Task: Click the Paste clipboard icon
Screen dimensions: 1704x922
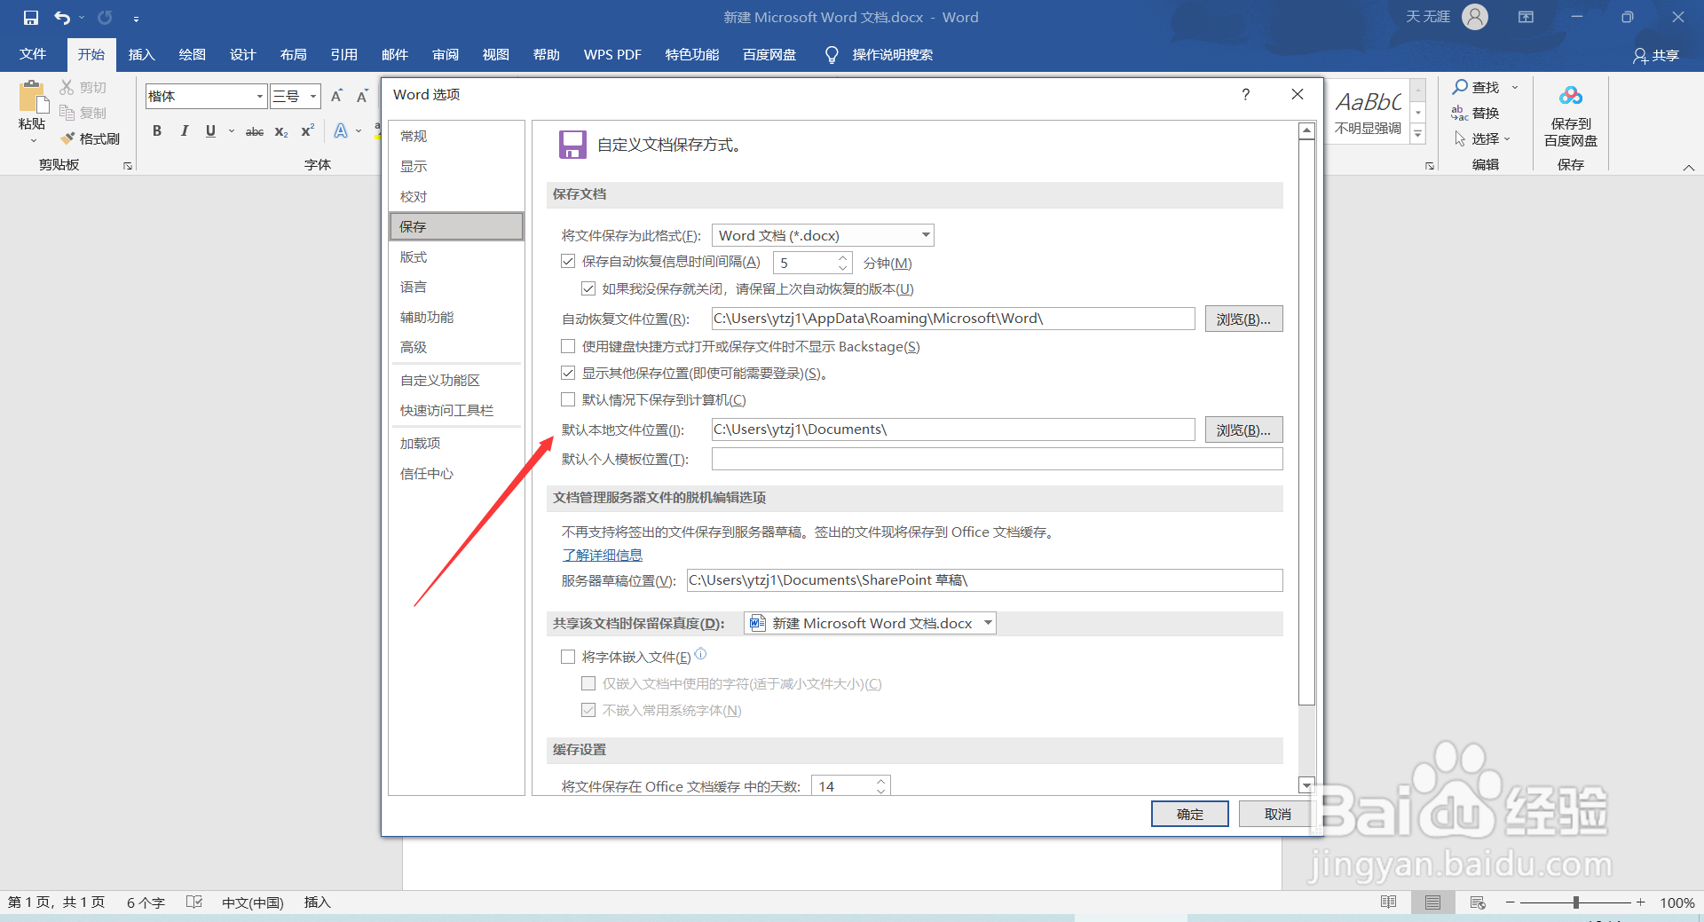Action: (32, 98)
